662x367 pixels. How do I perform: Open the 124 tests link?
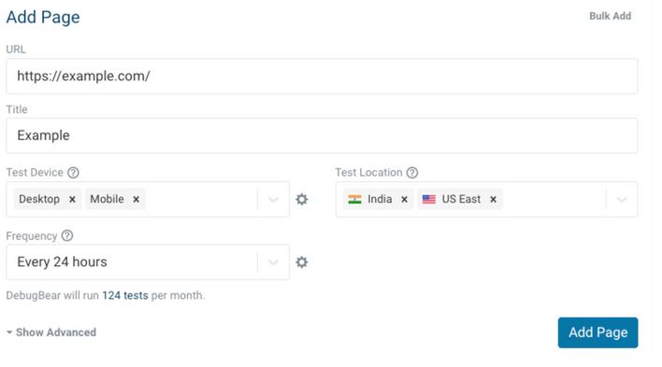click(x=125, y=295)
